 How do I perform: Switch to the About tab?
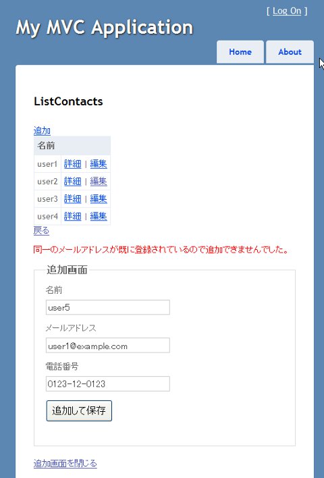290,52
